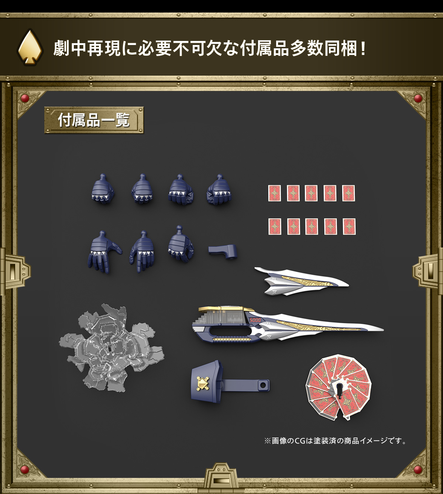The width and height of the screenshot is (443, 494).
Task: Select the first red card in top row
Action: (275, 193)
